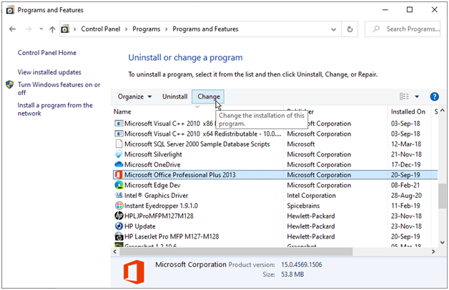Click the Forward navigation arrow
Viewport: 449px width, 290px height.
pyautogui.click(x=28, y=29)
